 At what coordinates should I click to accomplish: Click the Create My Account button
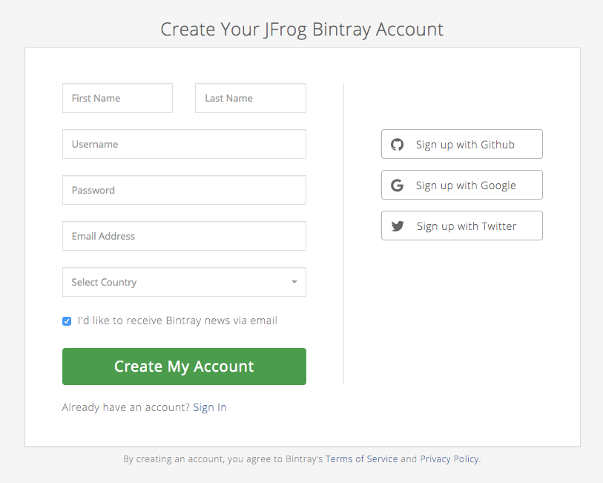click(x=184, y=367)
